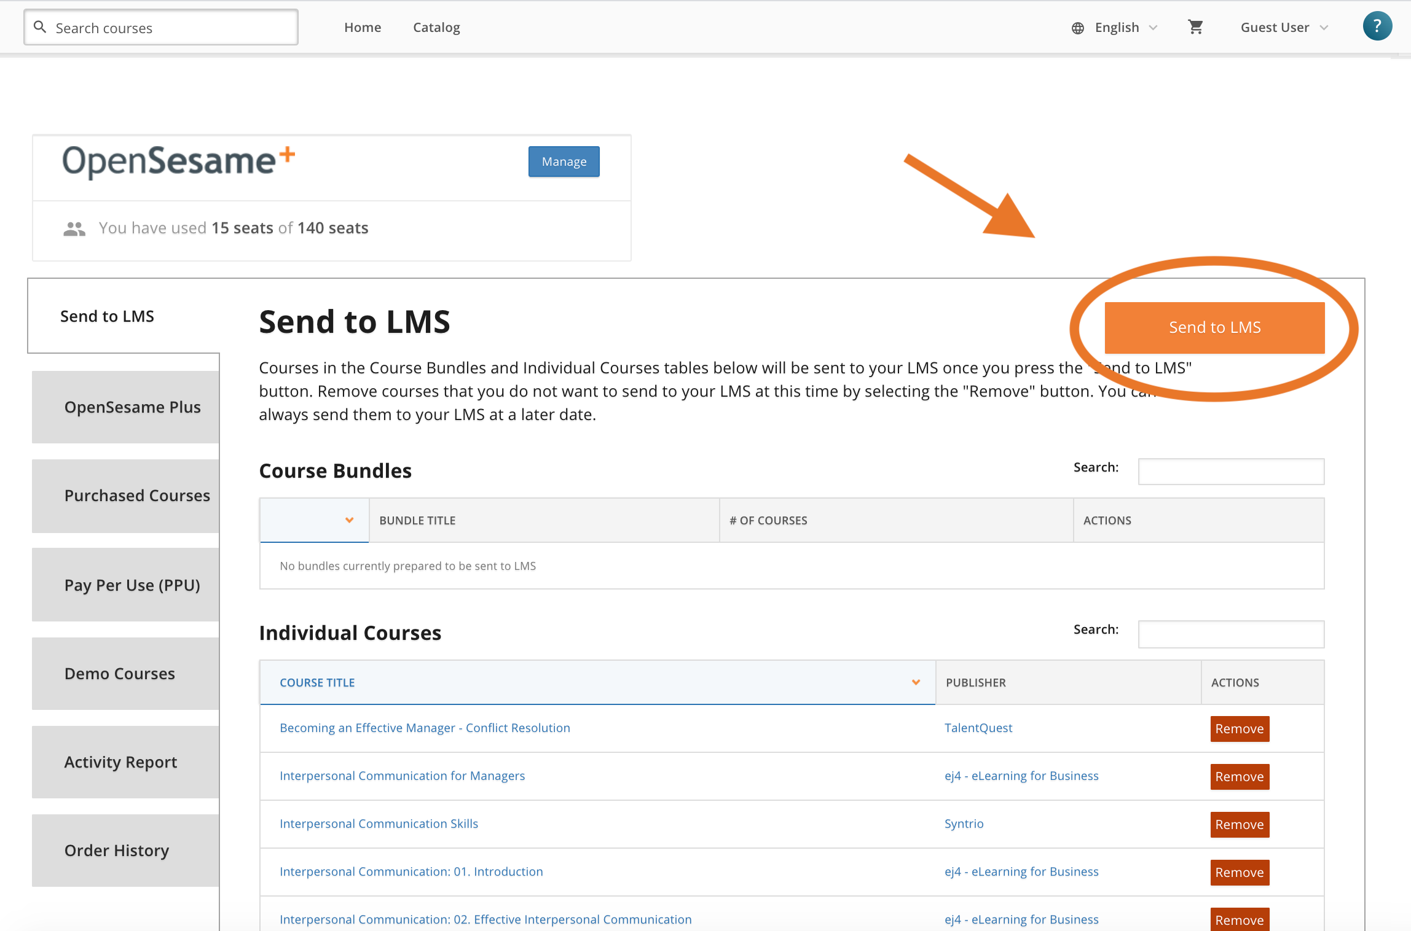Open the shopping cart icon
1411x931 pixels.
(1195, 27)
